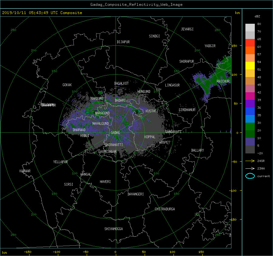Click the -150 bottom axis label

click(x=28, y=252)
